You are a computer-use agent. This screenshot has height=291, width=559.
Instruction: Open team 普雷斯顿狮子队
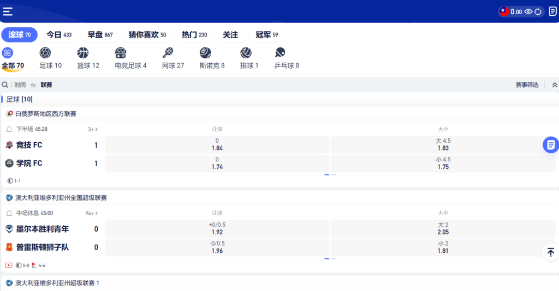coord(43,247)
